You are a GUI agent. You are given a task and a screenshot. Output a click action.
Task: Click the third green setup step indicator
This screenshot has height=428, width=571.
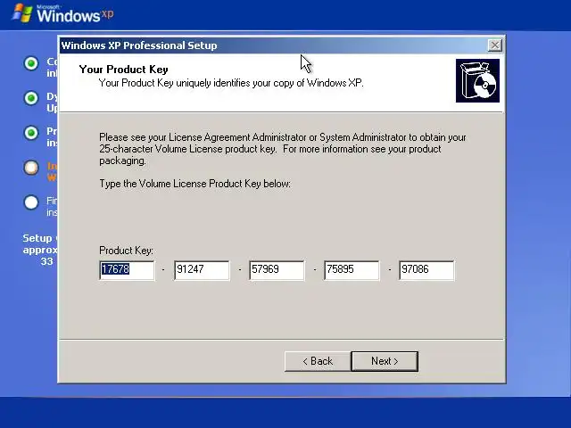point(31,133)
